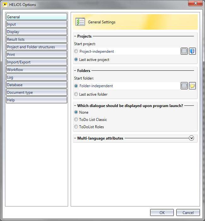Collapse the Folders section

coord(75,71)
